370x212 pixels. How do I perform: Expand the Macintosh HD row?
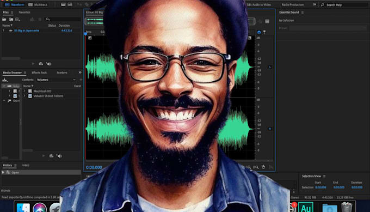pos(24,91)
